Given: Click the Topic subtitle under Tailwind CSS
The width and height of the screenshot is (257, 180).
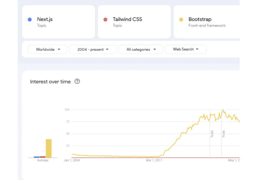Looking at the screenshot, I should [117, 25].
